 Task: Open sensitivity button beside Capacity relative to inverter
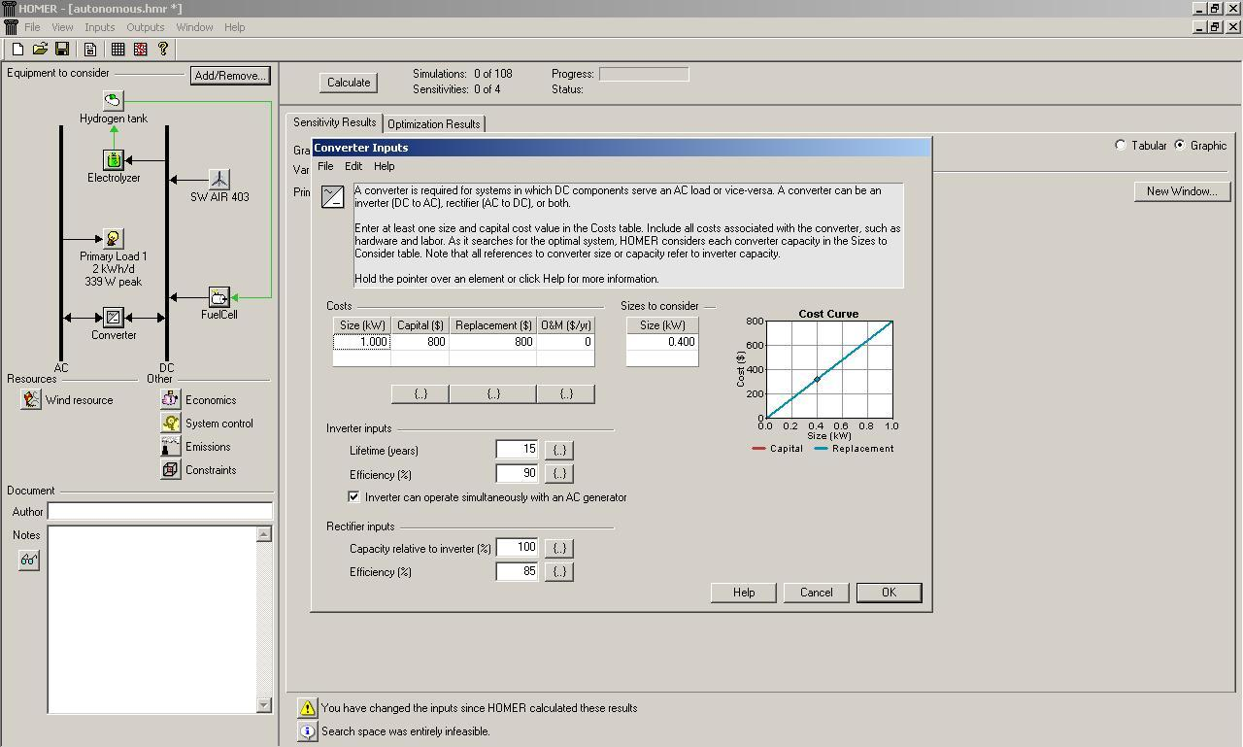559,548
